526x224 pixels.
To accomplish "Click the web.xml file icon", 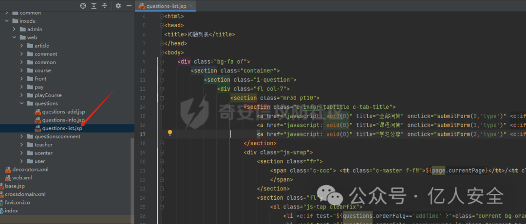I will [8, 178].
